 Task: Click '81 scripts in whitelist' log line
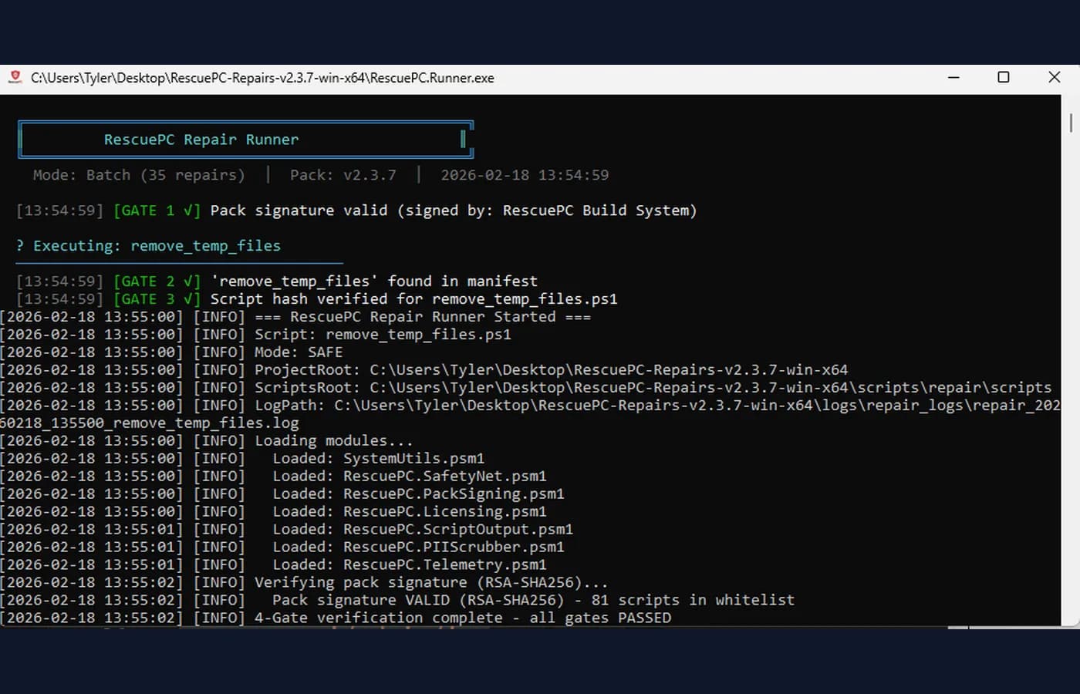pyautogui.click(x=397, y=601)
